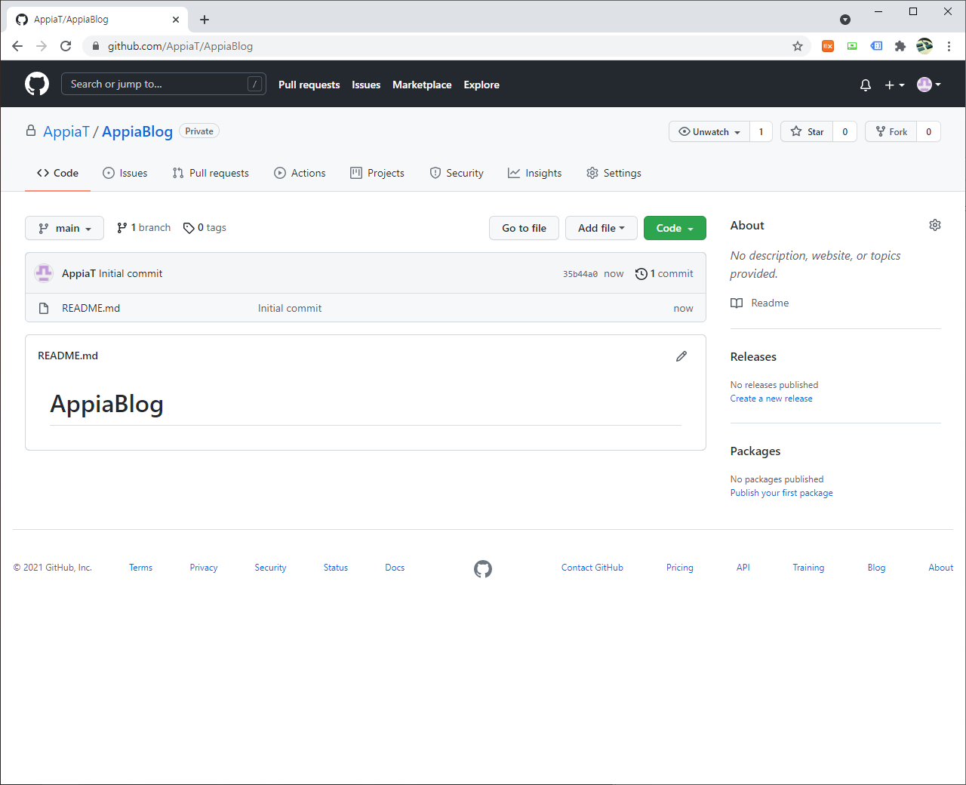View site info via padlock icon
966x785 pixels.
[95, 46]
